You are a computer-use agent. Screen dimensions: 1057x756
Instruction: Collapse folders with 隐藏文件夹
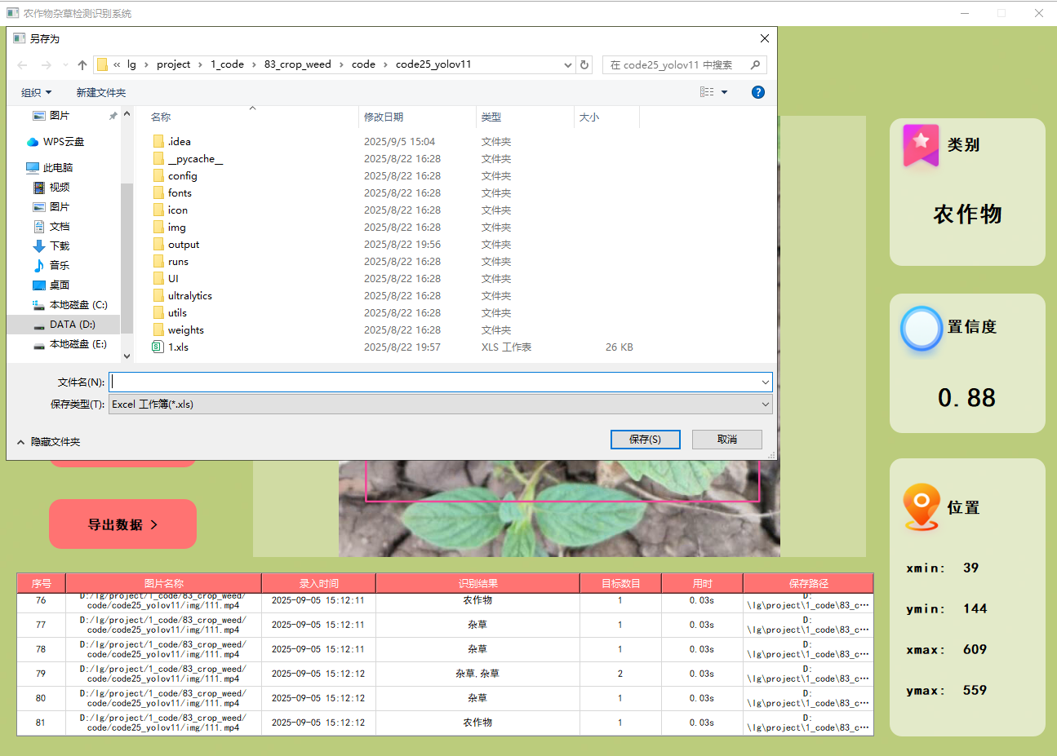(49, 442)
